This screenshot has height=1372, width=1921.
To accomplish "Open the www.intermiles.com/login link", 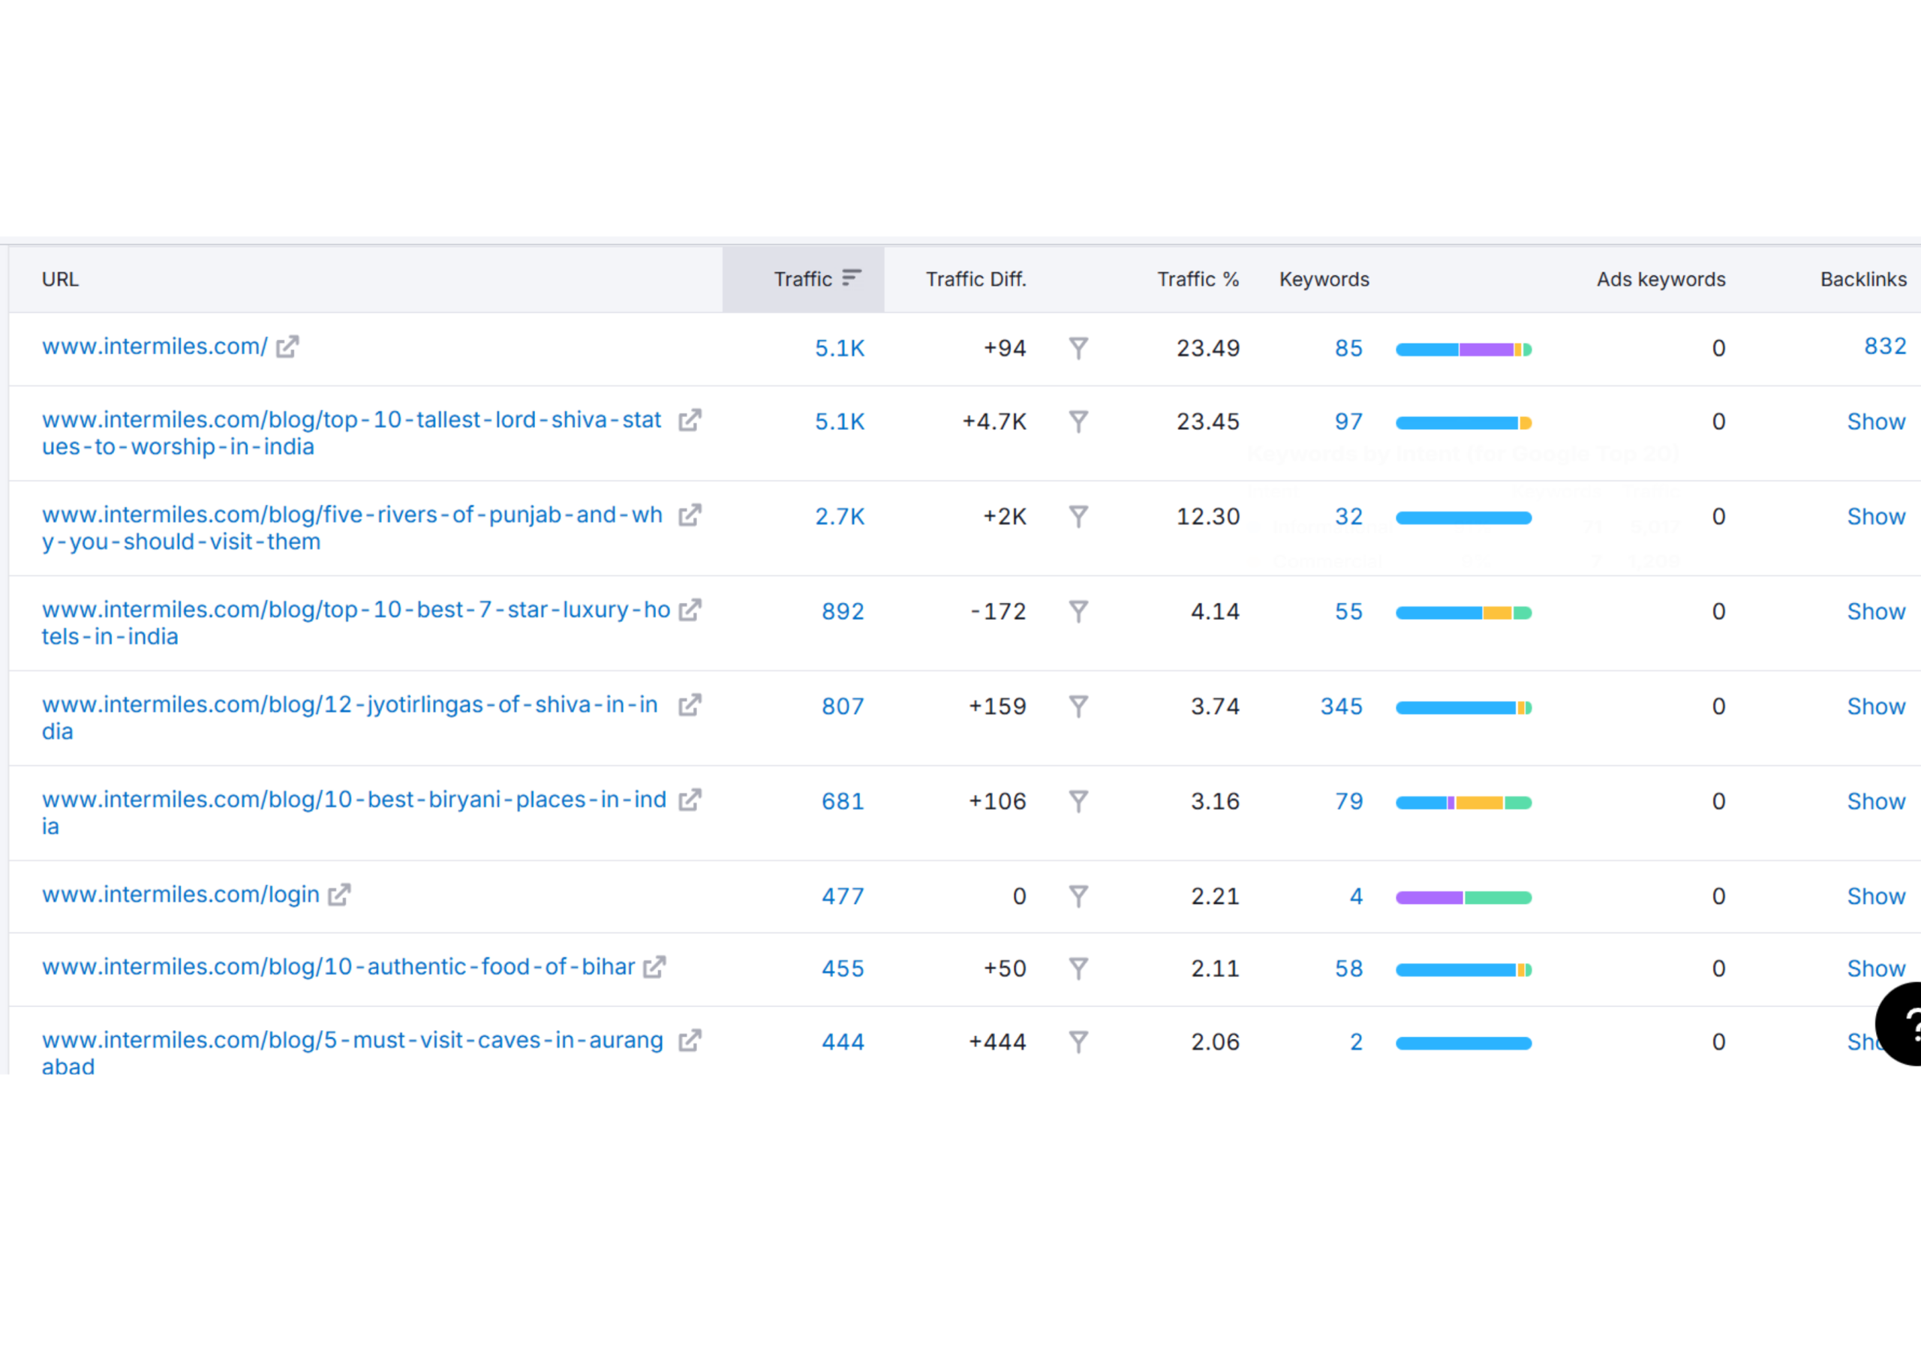I will 181,894.
